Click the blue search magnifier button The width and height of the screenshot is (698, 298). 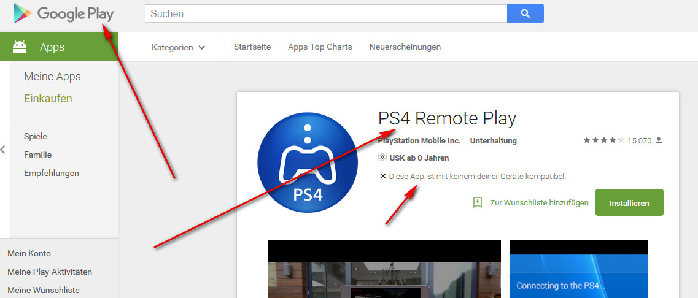tap(525, 13)
